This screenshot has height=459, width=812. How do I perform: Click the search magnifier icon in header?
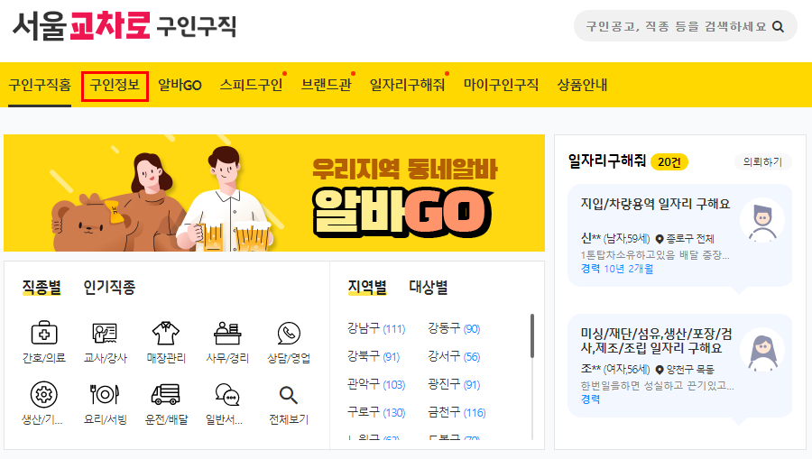coord(778,26)
